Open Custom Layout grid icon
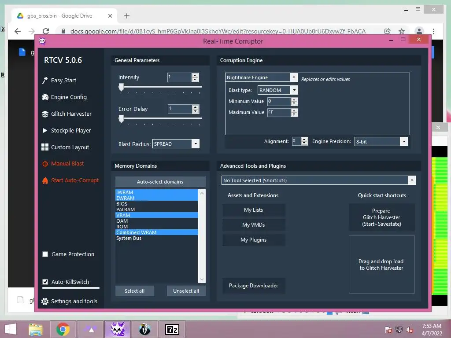 pyautogui.click(x=45, y=147)
